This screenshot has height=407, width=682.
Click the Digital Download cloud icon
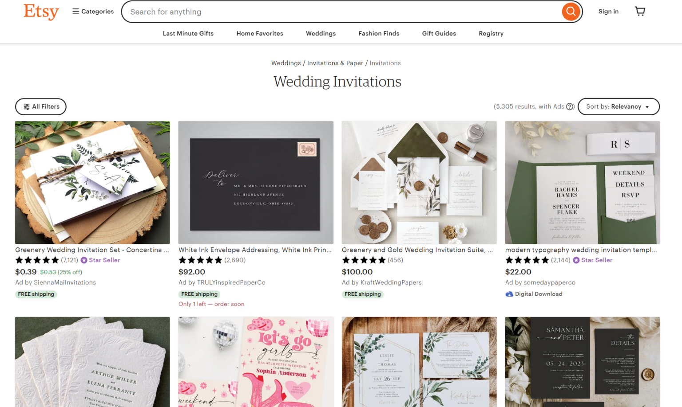509,294
